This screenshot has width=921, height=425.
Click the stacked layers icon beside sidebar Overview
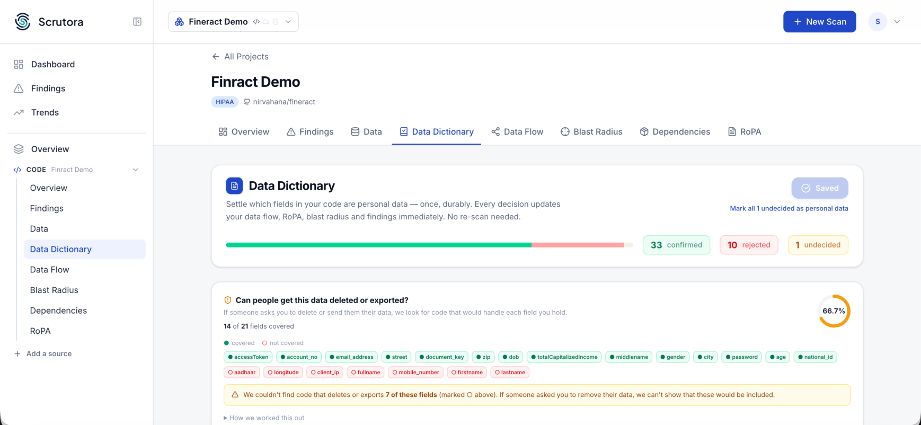click(x=19, y=149)
